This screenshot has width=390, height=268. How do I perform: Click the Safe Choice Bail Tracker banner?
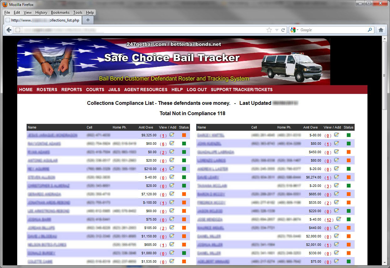tap(174, 61)
